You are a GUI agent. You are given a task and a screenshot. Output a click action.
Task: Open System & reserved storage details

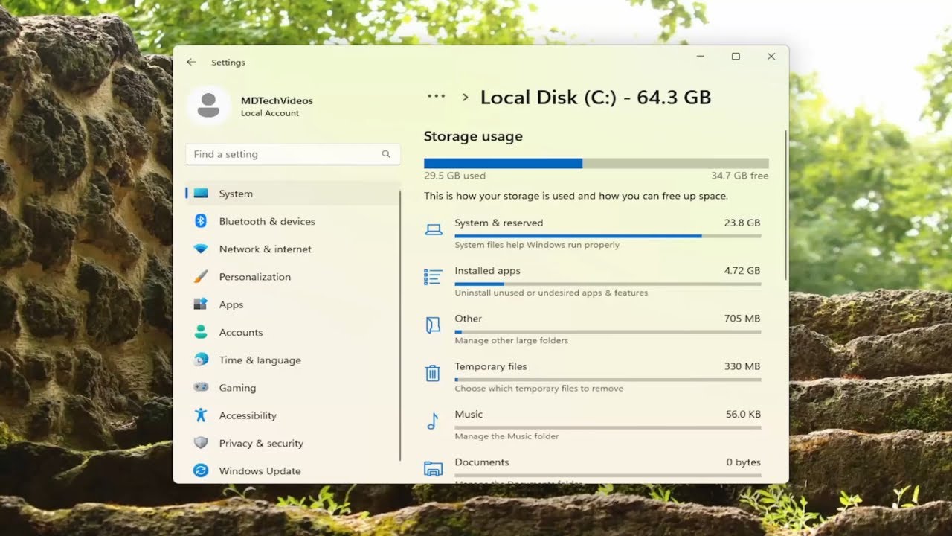point(594,233)
